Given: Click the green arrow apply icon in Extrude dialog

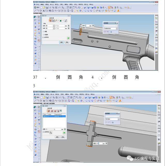Looking at the screenshot, I should tap(68, 38).
